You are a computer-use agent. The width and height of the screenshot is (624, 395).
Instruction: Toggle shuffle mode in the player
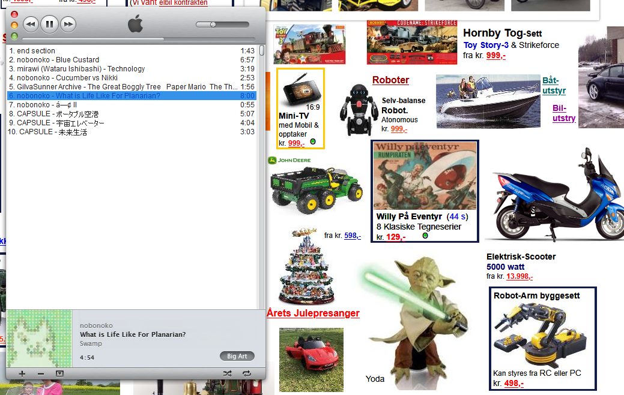pos(226,373)
